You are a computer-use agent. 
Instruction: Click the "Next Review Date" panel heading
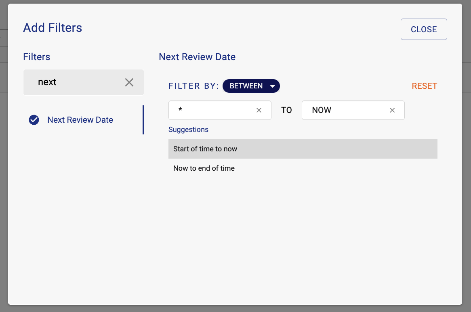[x=197, y=57]
